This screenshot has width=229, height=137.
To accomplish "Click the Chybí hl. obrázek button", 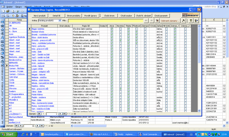I will [x=144, y=16].
